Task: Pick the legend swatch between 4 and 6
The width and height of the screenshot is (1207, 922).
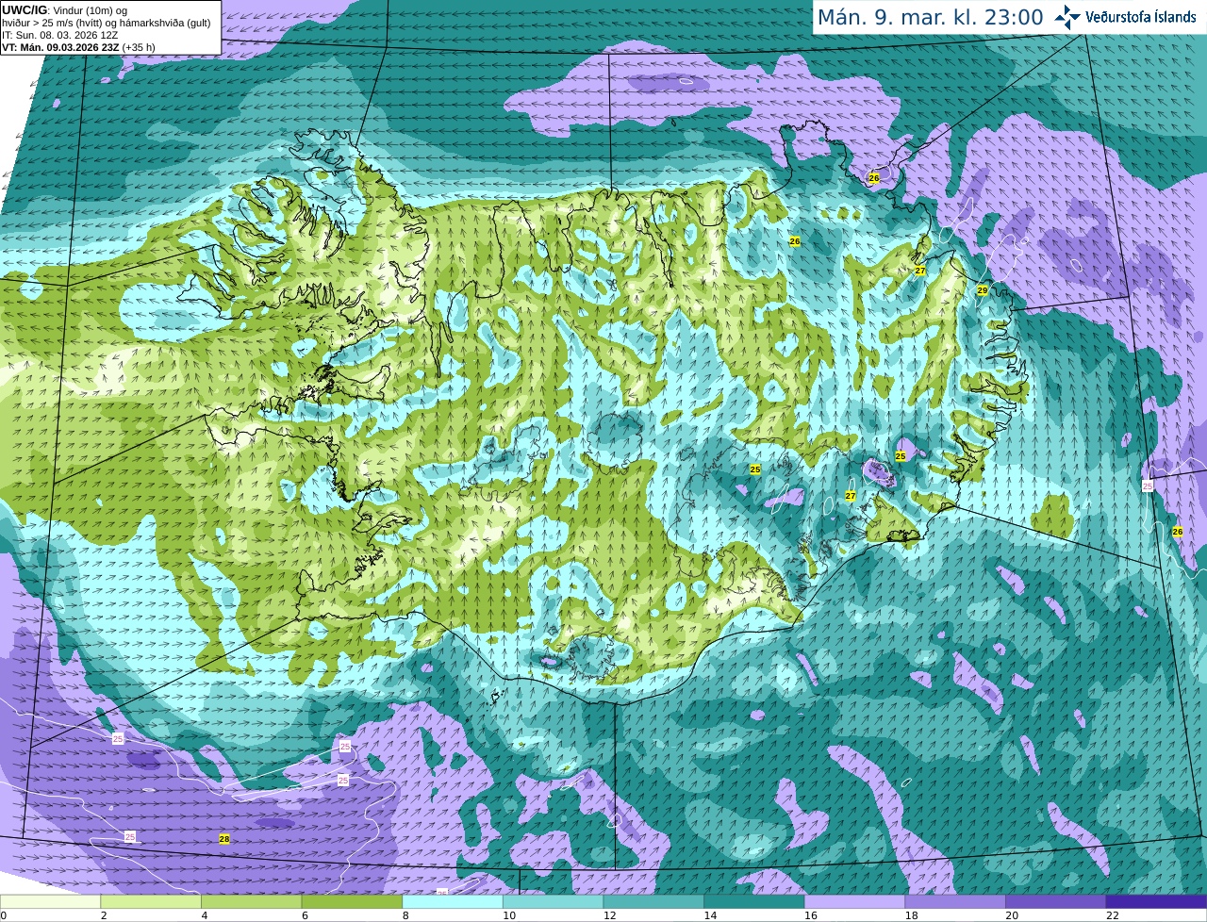Action: (251, 902)
